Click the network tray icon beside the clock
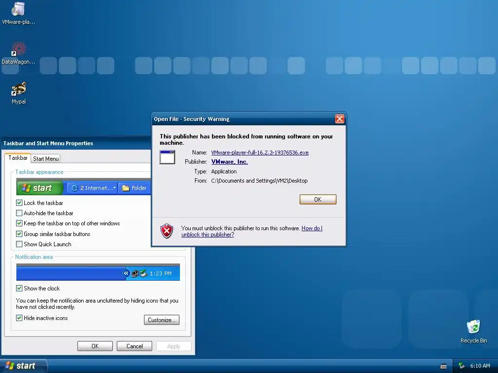Screen dimensions: 498x373 coord(462,366)
